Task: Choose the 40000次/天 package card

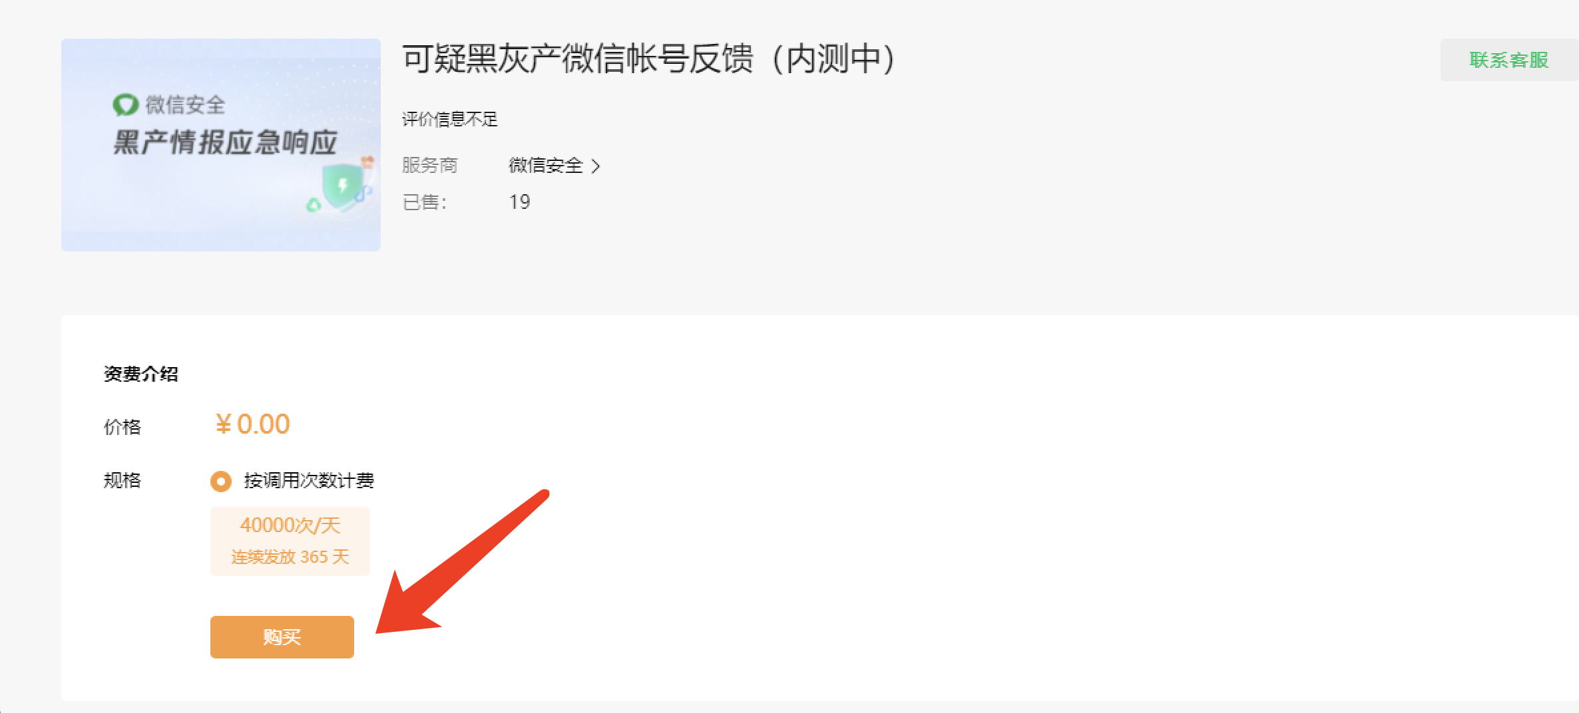Action: point(290,541)
